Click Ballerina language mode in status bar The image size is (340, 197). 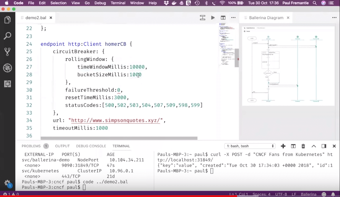(308, 194)
